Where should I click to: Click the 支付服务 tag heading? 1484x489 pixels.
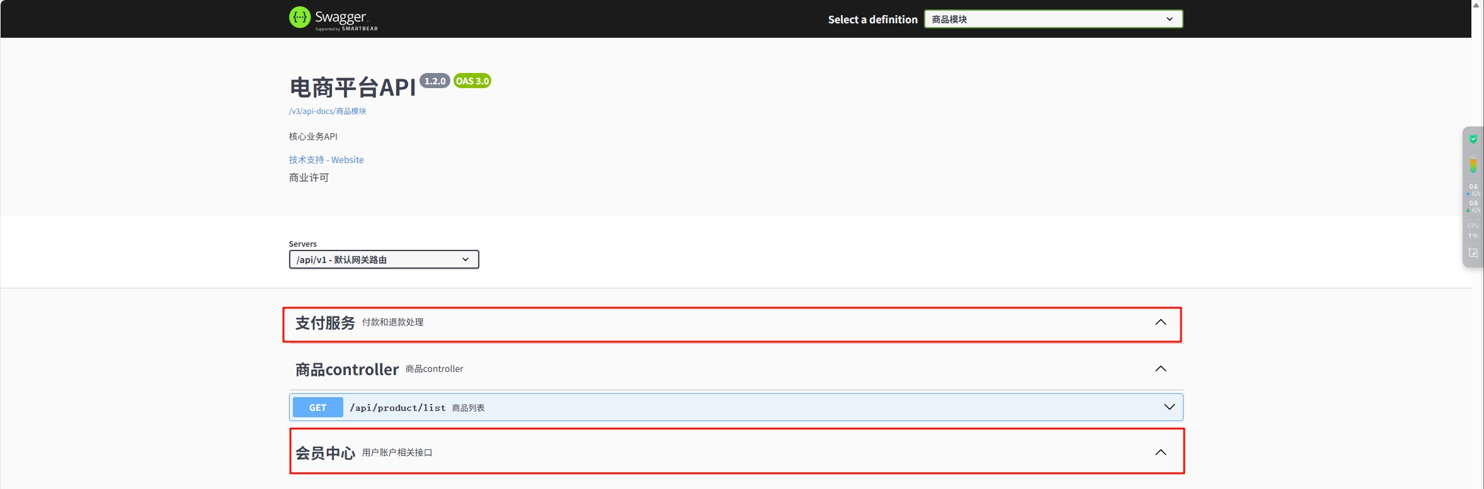click(325, 323)
